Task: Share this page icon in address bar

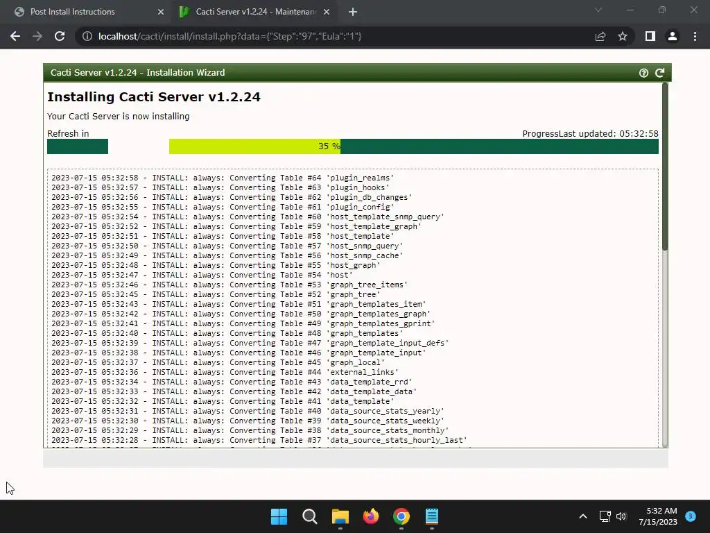Action: point(600,36)
